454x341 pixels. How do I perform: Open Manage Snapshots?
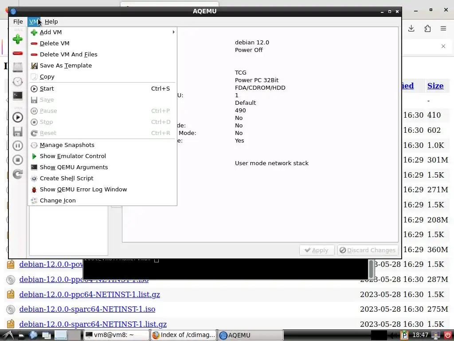(x=102, y=145)
